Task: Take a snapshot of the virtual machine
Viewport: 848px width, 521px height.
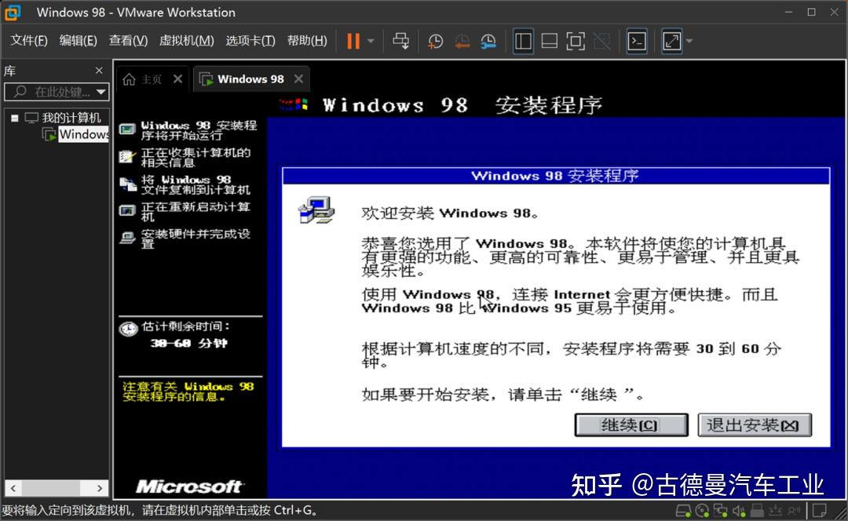Action: (x=431, y=41)
